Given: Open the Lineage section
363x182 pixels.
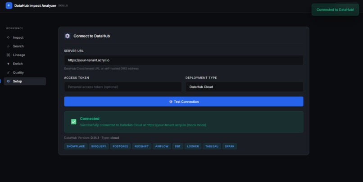Looking at the screenshot, I should click(x=25, y=55).
